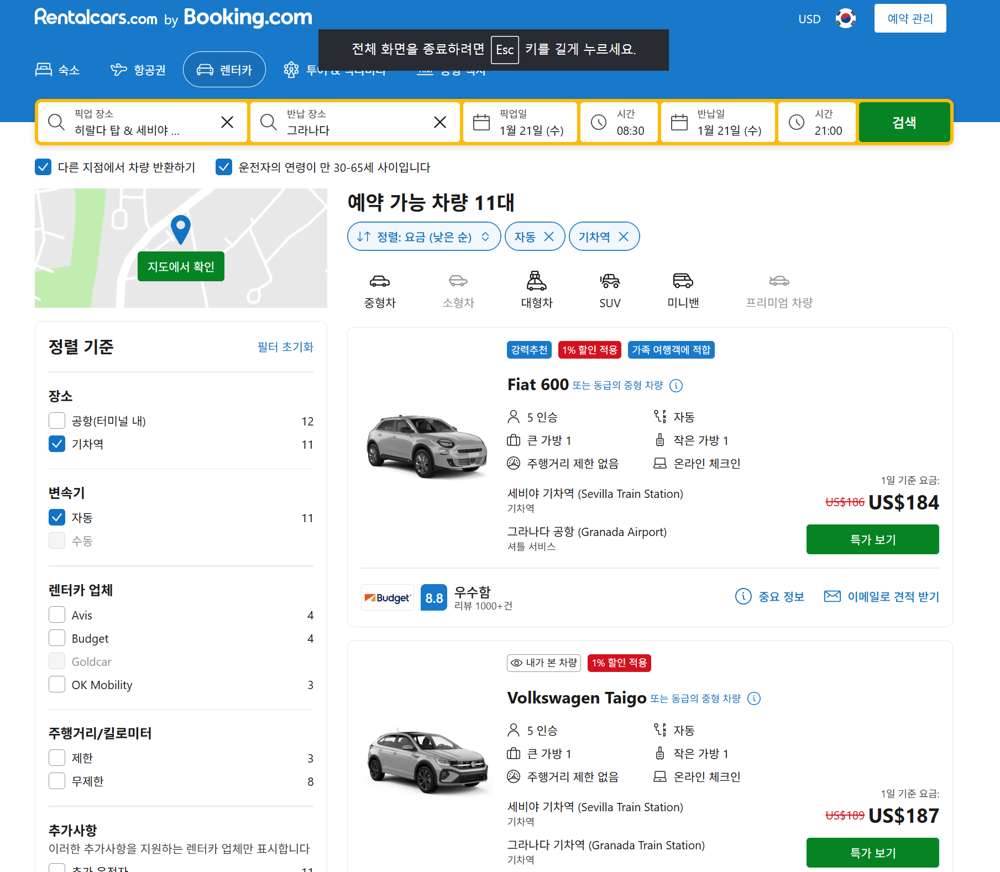The image size is (1000, 872).
Task: Open the sort by price dropdown
Action: point(424,237)
